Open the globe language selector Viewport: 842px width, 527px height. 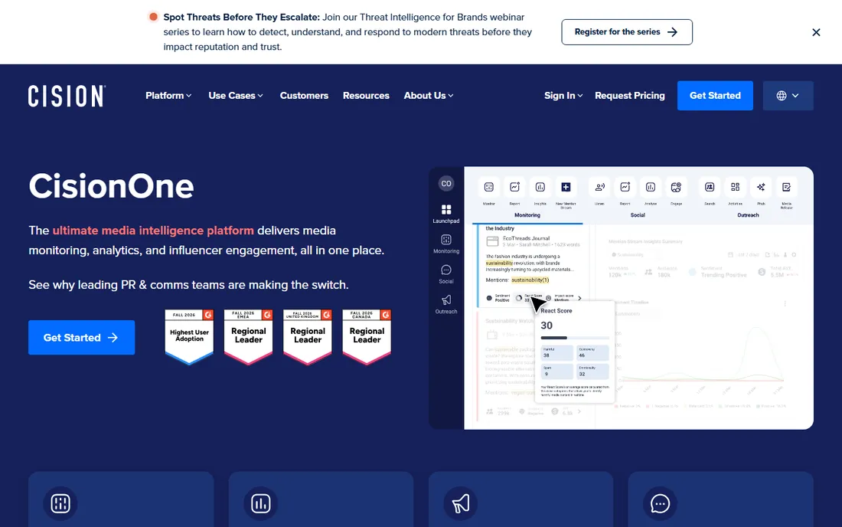click(788, 96)
